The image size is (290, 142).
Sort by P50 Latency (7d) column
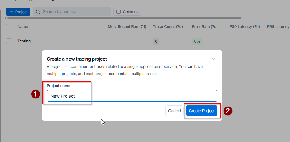(245, 27)
